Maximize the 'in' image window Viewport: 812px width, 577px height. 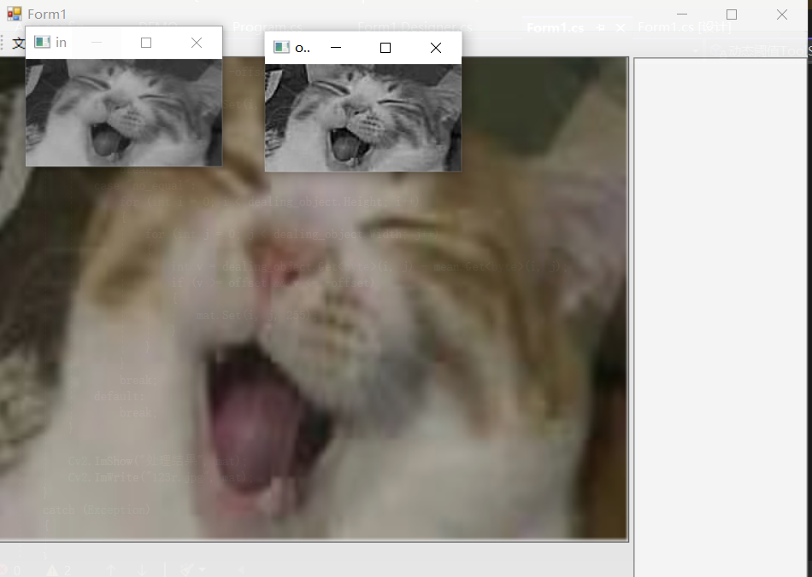(146, 43)
